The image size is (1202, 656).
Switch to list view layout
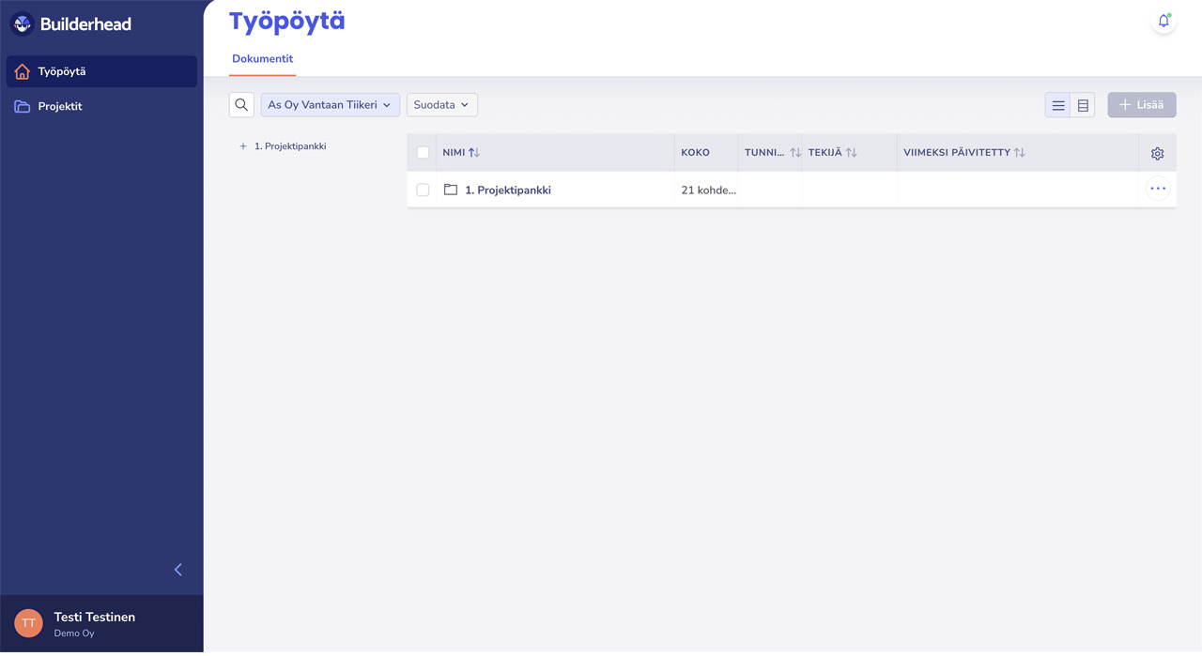(1058, 106)
